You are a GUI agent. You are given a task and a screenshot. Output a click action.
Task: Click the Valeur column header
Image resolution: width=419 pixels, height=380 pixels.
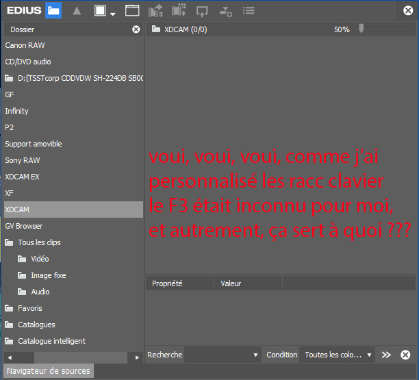(249, 283)
